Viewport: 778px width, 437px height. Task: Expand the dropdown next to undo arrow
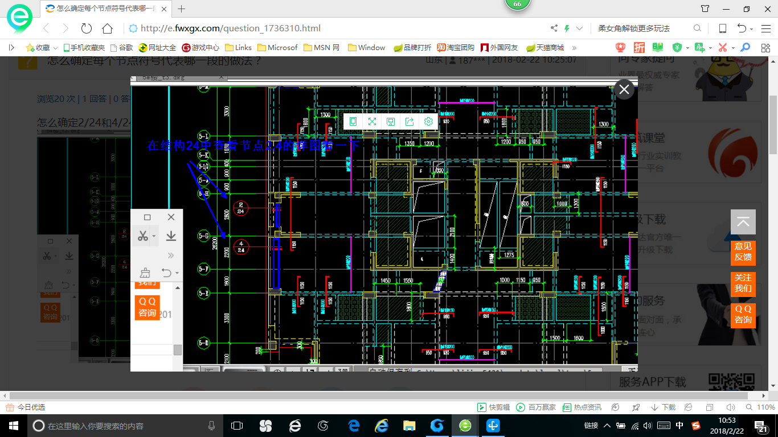(752, 29)
